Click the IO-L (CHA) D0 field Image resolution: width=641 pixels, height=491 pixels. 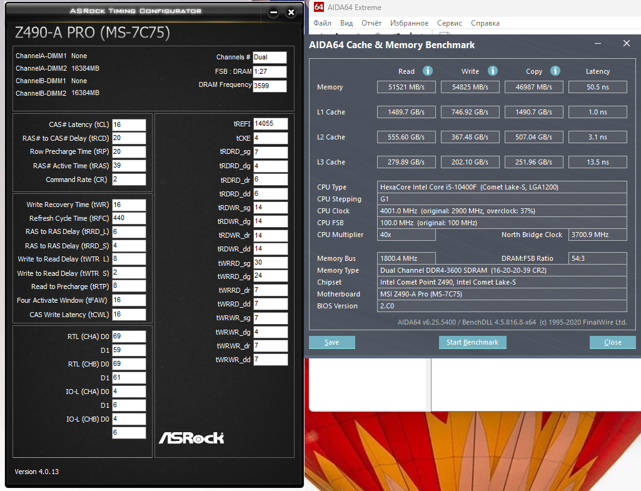point(129,392)
